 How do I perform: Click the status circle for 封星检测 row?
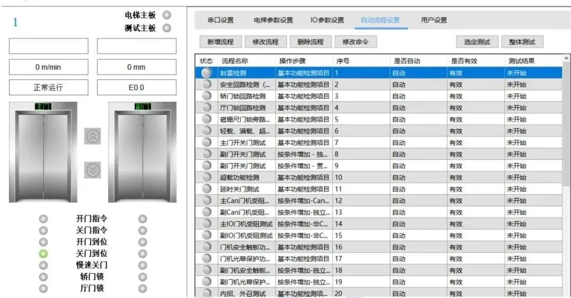pyautogui.click(x=207, y=73)
